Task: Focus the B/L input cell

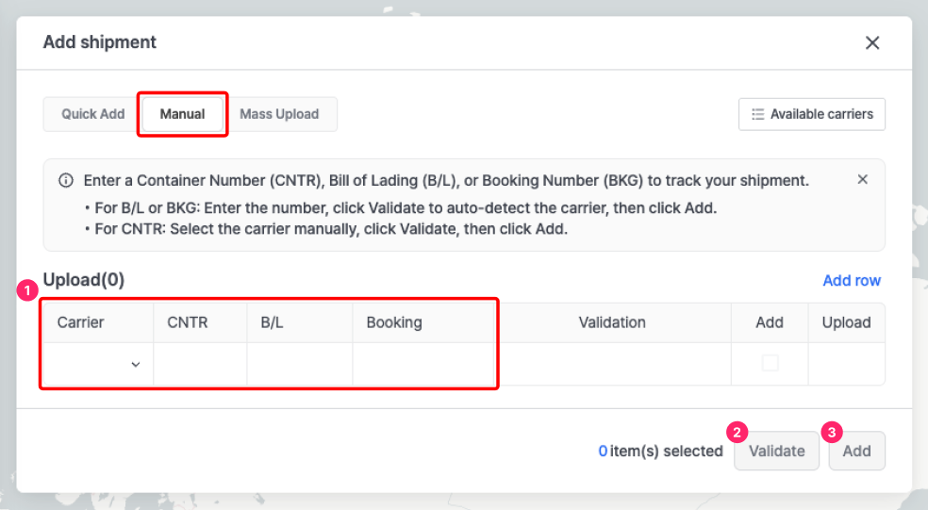Action: [x=300, y=364]
